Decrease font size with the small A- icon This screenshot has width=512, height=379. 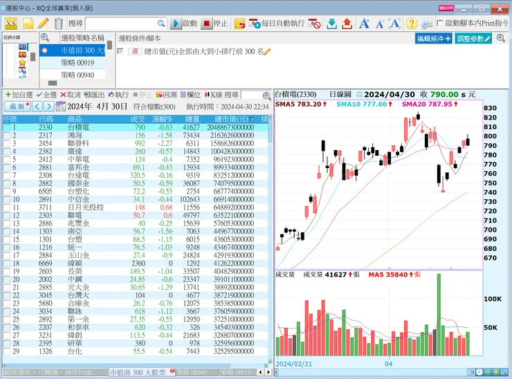[x=379, y=24]
